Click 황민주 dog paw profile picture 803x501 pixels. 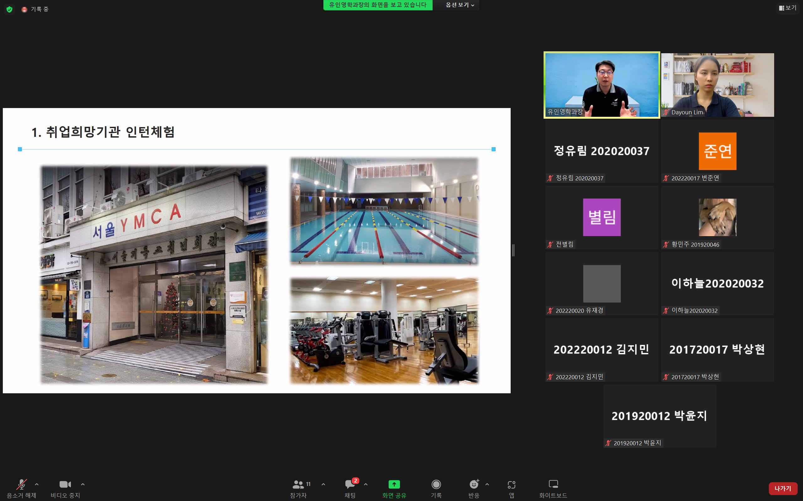point(717,217)
